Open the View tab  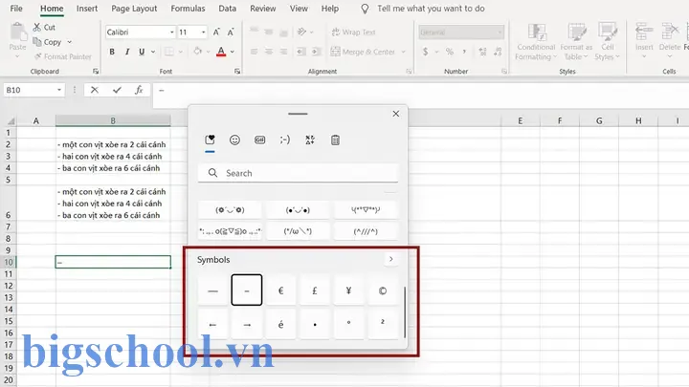(299, 9)
